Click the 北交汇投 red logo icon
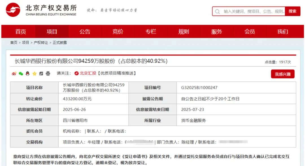This screenshot has width=305, height=166. pyautogui.click(x=77, y=73)
